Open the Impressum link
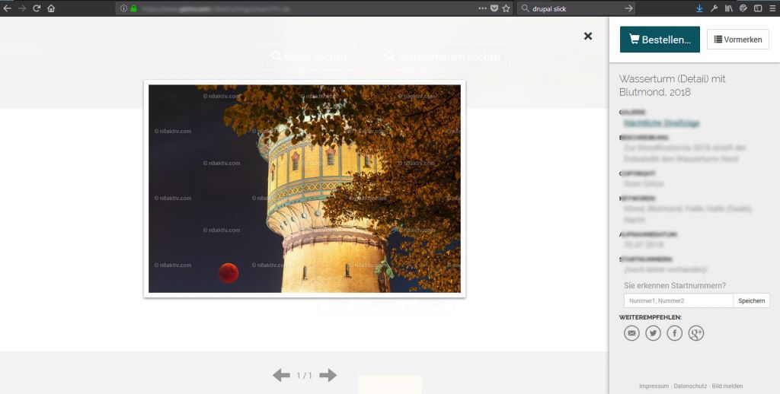This screenshot has width=780, height=394. 654,386
